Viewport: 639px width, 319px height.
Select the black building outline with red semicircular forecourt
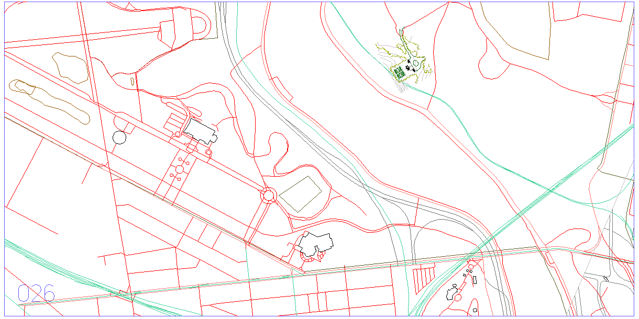pyautogui.click(x=315, y=244)
